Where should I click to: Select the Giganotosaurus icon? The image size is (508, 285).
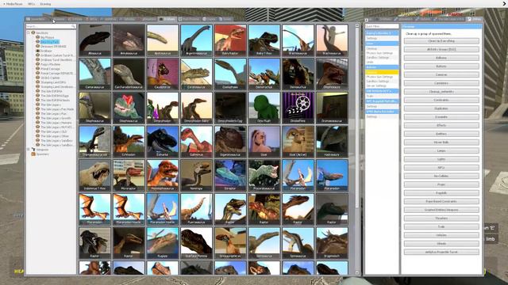(230, 141)
